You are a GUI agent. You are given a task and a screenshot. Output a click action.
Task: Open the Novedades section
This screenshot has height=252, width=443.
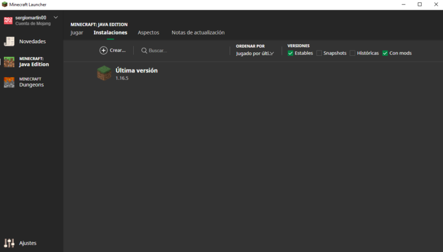(32, 41)
